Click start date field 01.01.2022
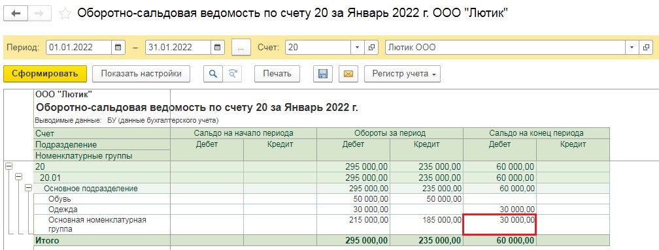This screenshot has width=659, height=250. click(78, 48)
